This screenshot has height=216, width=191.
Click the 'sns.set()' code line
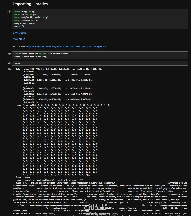click(19, 26)
